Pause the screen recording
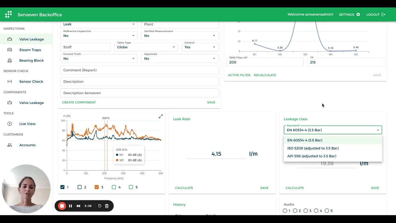 coord(71,206)
